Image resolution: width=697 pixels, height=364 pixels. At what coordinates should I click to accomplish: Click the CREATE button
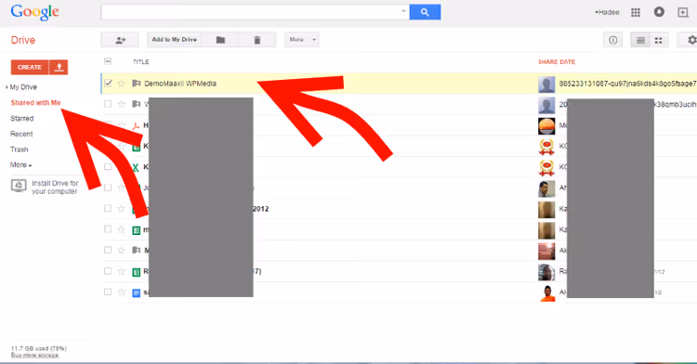[30, 67]
